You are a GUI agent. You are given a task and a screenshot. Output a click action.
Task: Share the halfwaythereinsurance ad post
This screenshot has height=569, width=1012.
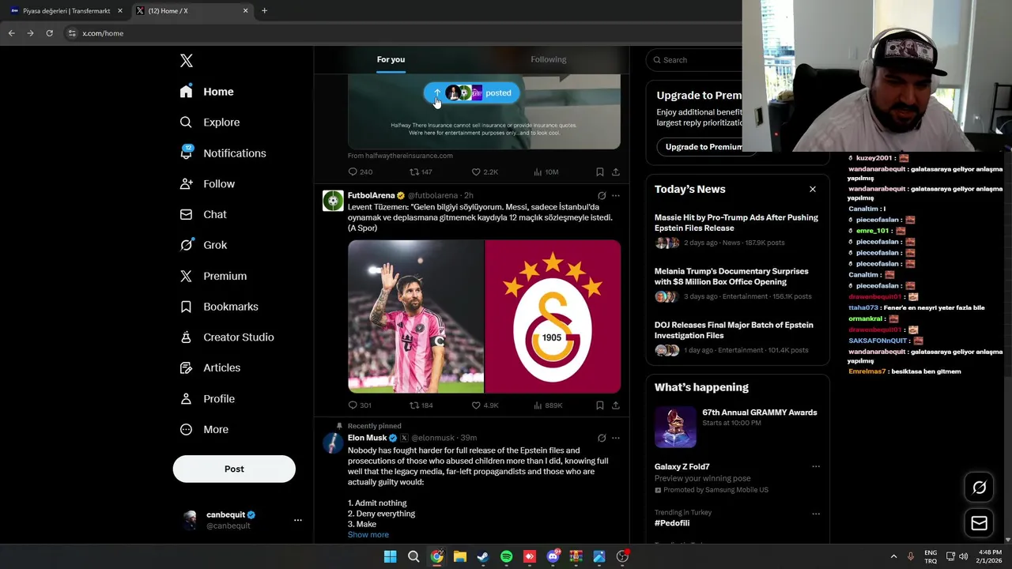(616, 172)
